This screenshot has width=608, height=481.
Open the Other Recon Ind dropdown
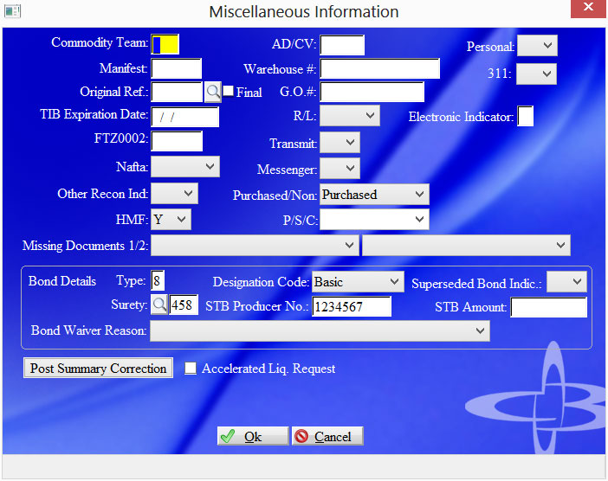[174, 193]
